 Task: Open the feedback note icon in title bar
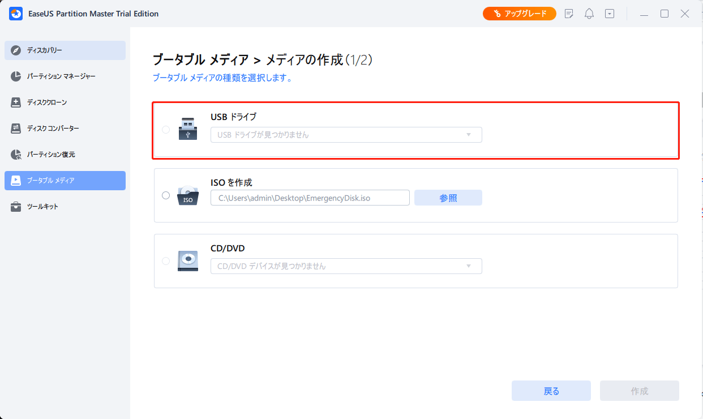(x=569, y=14)
